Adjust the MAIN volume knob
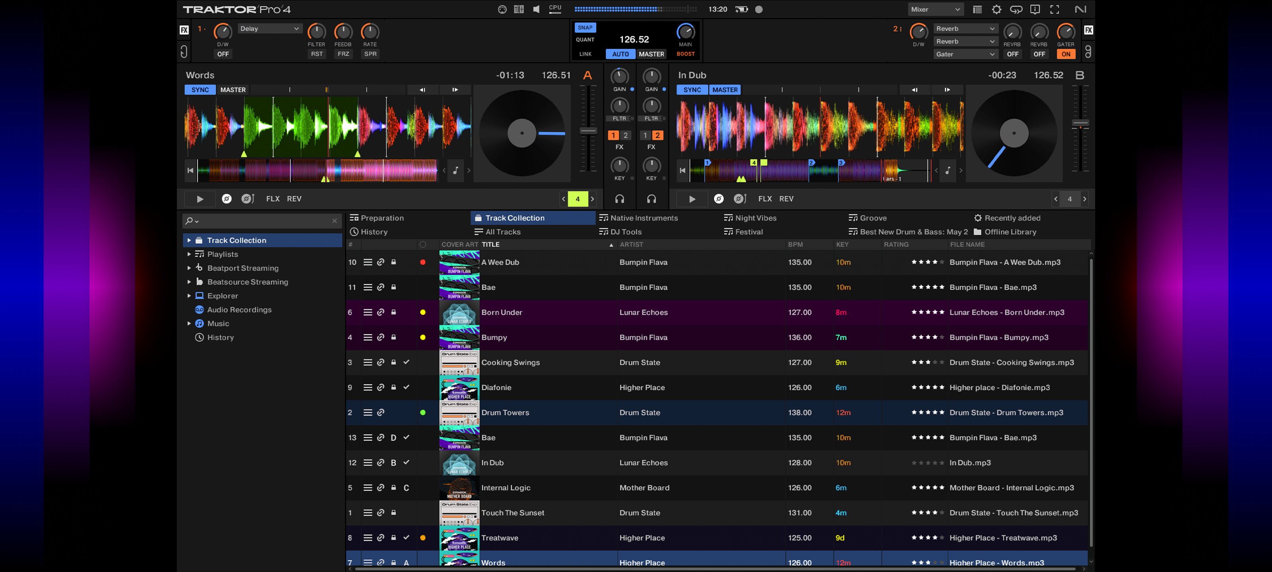This screenshot has width=1272, height=572. coord(685,32)
